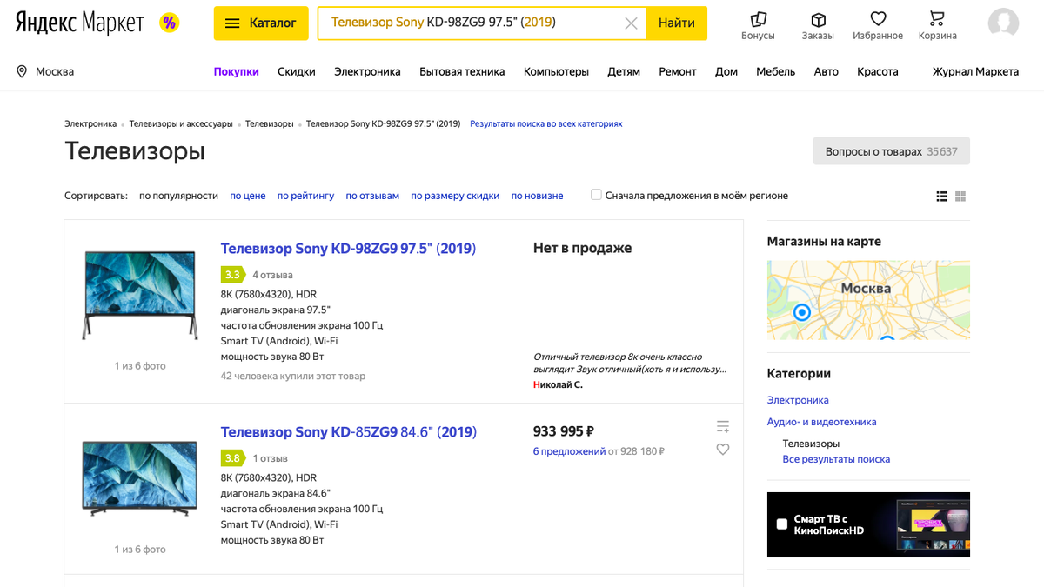This screenshot has width=1044, height=587.
Task: Click the Москва location pin
Action: point(22,71)
